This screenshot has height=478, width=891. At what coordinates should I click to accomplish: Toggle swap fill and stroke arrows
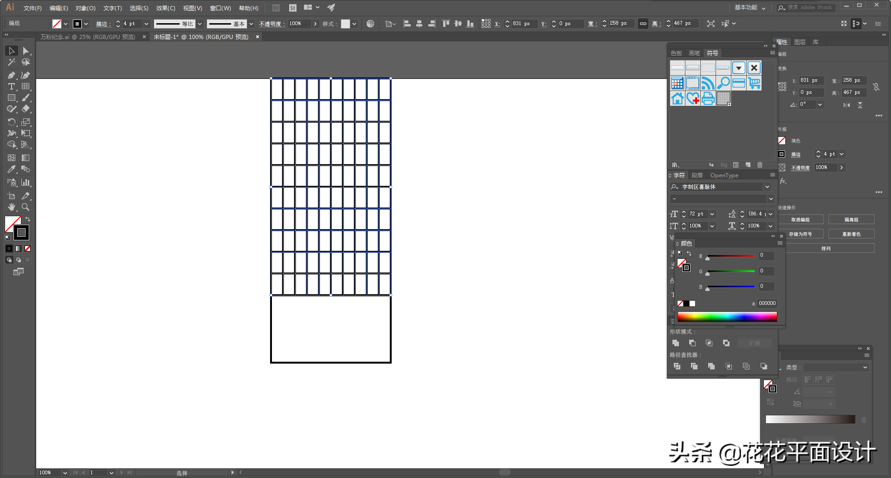coord(28,220)
